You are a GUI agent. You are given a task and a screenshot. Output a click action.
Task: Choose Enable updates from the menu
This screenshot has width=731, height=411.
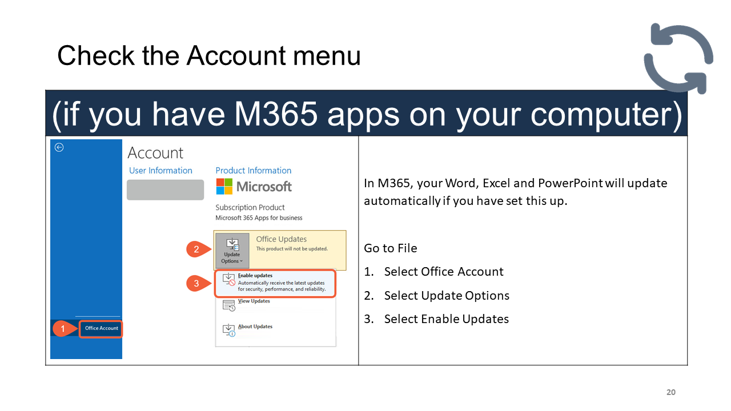click(x=275, y=283)
